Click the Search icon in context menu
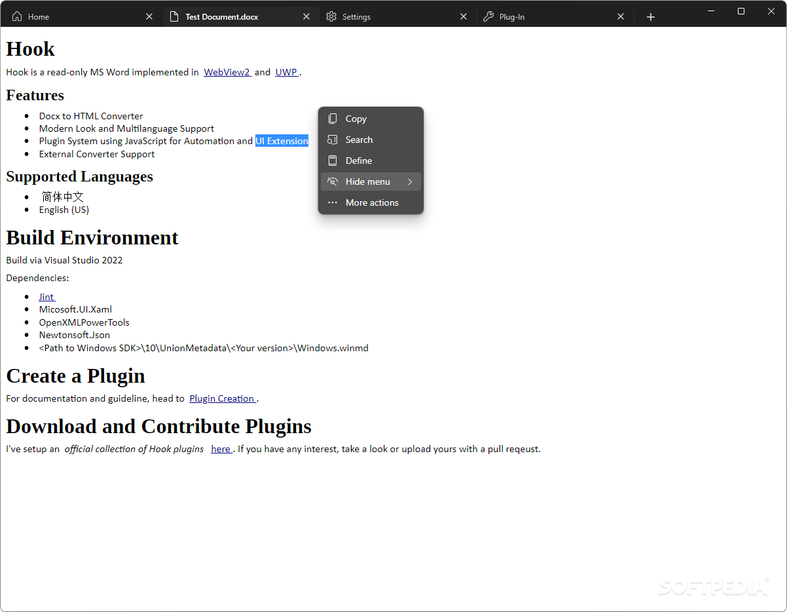Screen dimensions: 787x612 coord(333,140)
